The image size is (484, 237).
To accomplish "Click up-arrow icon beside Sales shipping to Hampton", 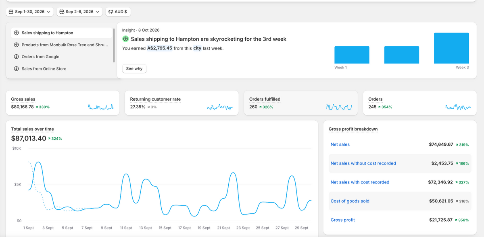I will (17, 33).
